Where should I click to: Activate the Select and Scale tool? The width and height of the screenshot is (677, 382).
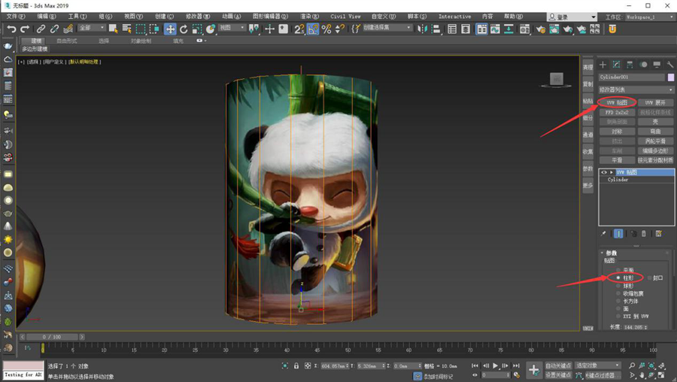pos(197,29)
